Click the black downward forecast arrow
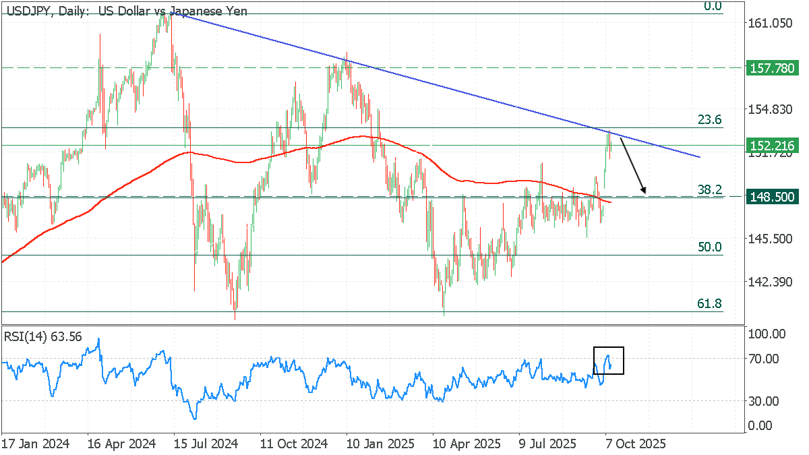 pos(633,166)
